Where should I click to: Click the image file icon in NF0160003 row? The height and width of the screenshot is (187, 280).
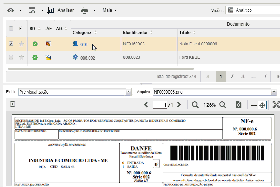(48, 44)
